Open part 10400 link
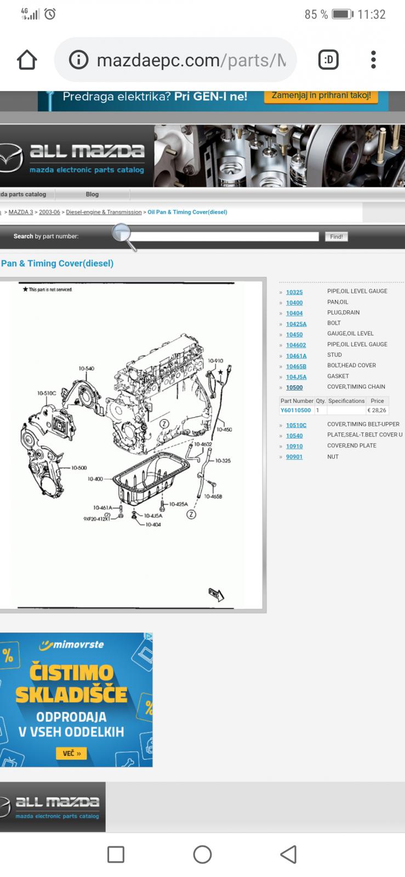This screenshot has height=877, width=405. pyautogui.click(x=294, y=303)
